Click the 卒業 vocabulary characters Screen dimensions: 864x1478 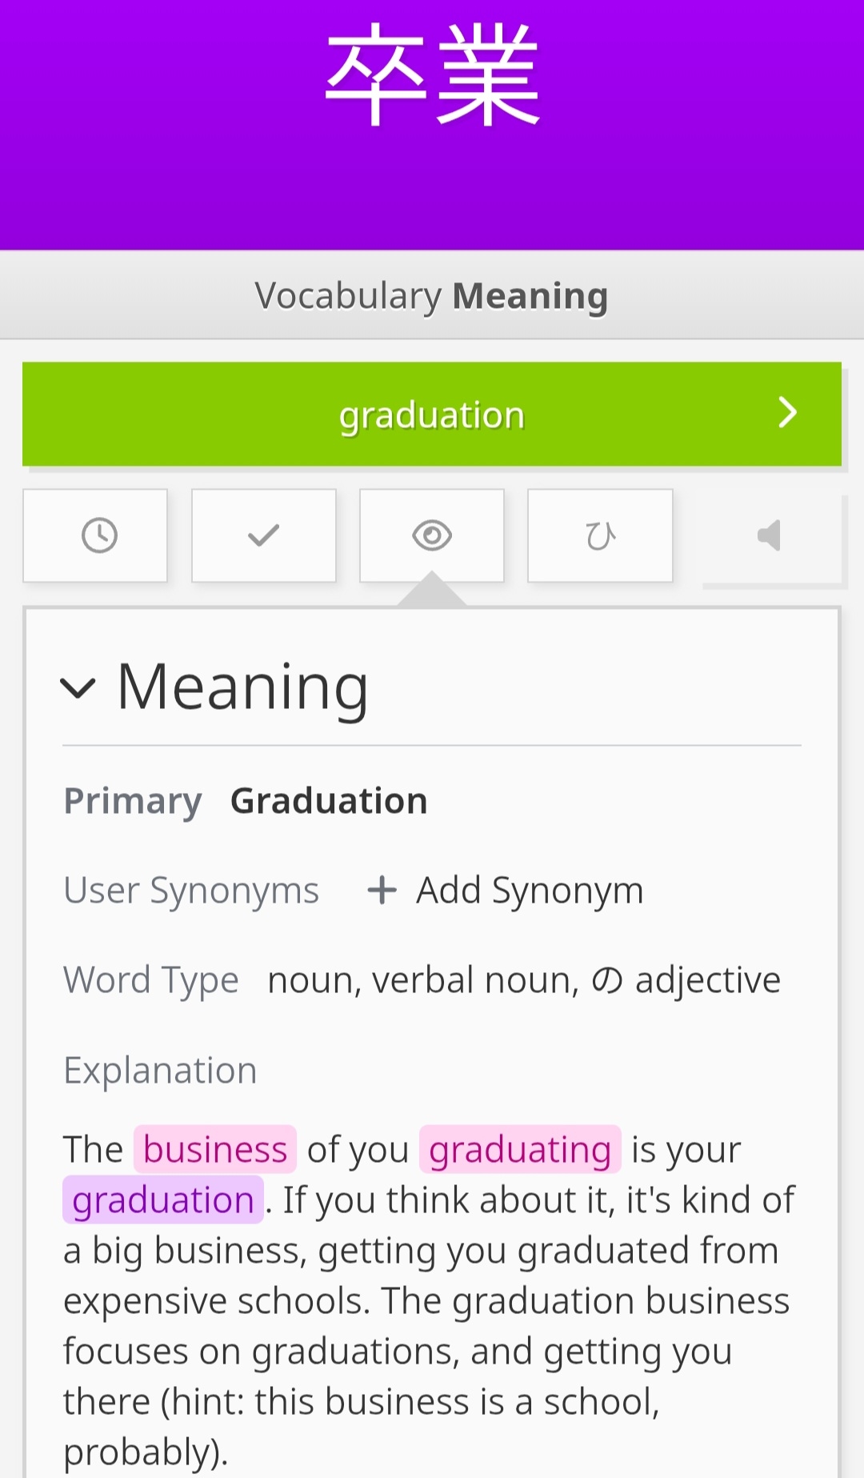click(x=432, y=75)
